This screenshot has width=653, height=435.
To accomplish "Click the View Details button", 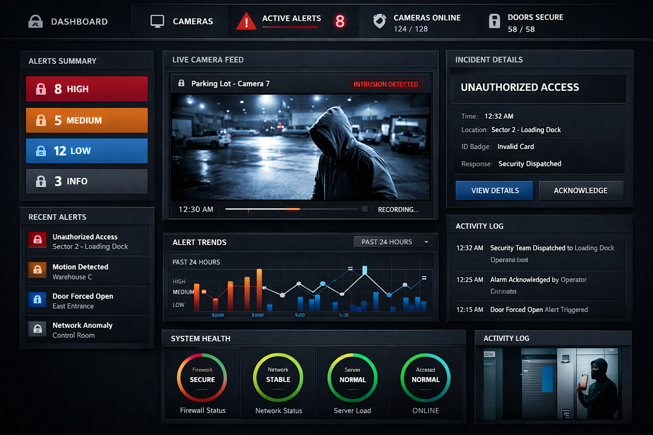I will tap(494, 190).
